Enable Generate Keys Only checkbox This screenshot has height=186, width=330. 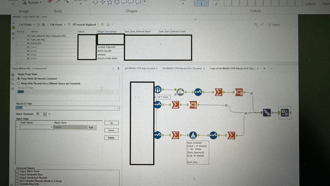(x=17, y=184)
